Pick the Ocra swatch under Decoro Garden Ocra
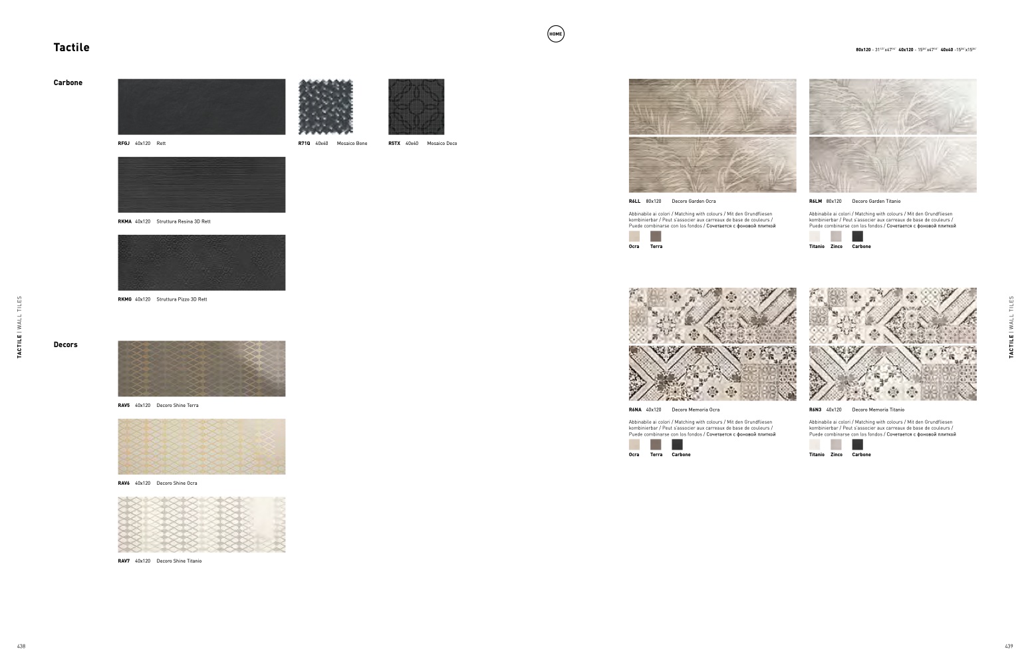Image resolution: width=1030 pixels, height=665 pixels. point(634,236)
